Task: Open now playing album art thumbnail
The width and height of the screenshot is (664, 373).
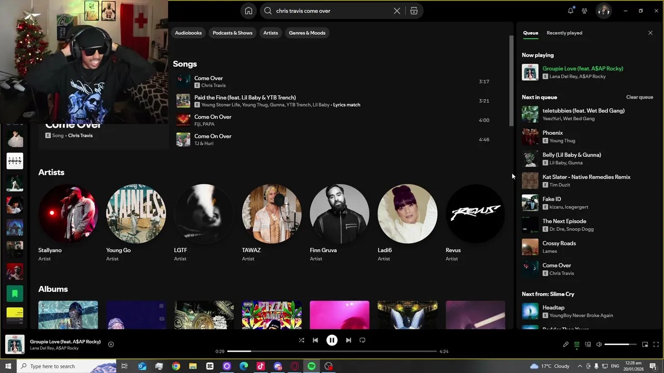Action: click(15, 345)
